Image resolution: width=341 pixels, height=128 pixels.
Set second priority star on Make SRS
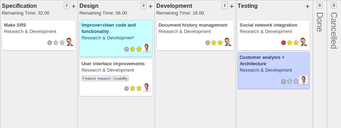pyautogui.click(x=62, y=43)
